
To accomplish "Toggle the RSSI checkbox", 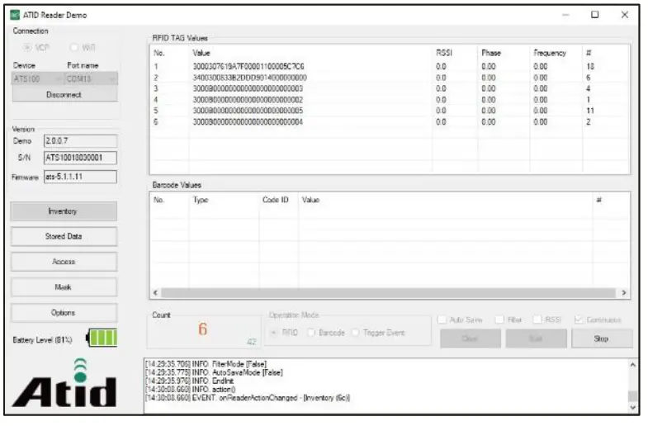I will pos(537,320).
